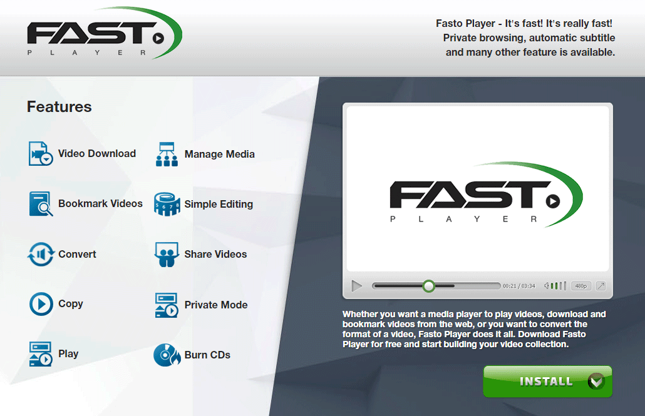Click the Share Videos label
The height and width of the screenshot is (416, 645).
pyautogui.click(x=215, y=254)
